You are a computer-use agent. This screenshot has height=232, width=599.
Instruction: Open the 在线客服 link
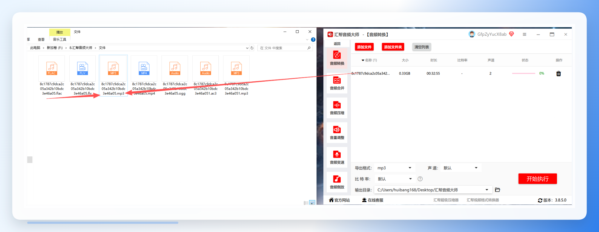pyautogui.click(x=373, y=200)
